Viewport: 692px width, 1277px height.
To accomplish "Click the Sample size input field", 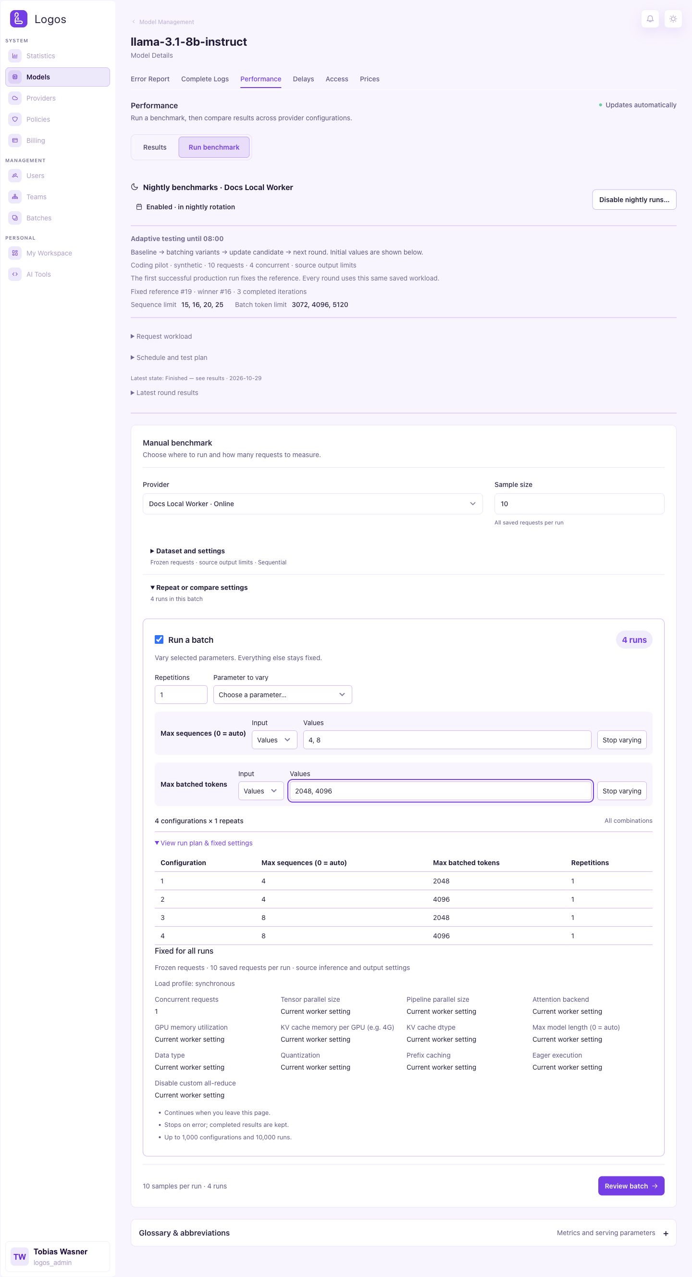I will click(x=579, y=504).
